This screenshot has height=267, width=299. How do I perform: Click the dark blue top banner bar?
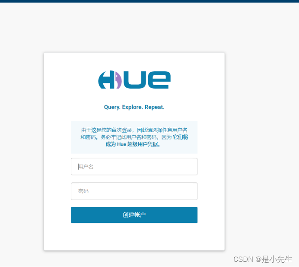coord(149,1)
